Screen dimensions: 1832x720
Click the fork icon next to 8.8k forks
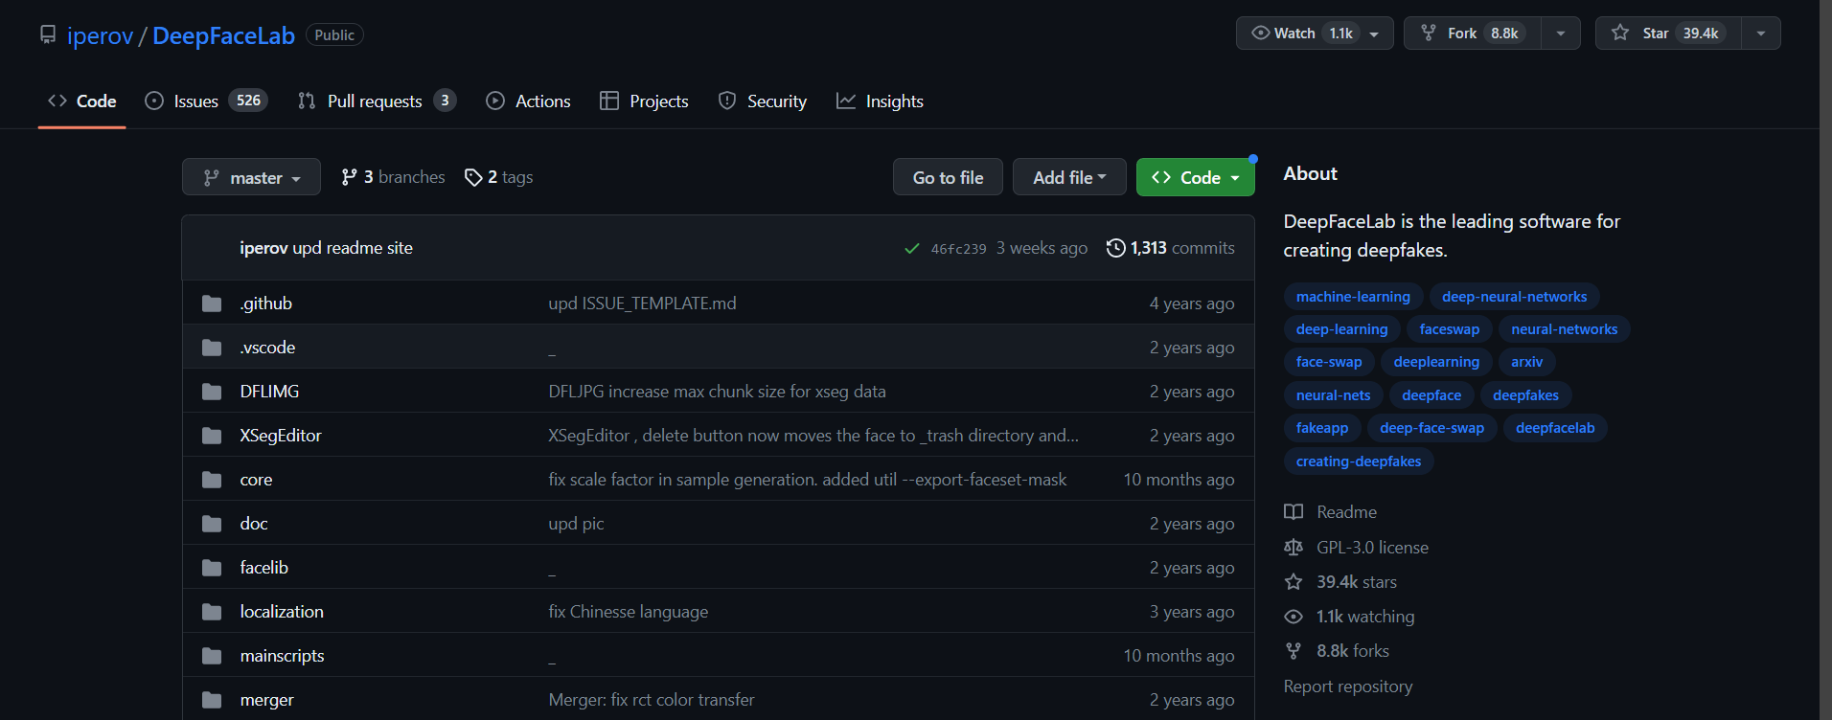click(1294, 651)
